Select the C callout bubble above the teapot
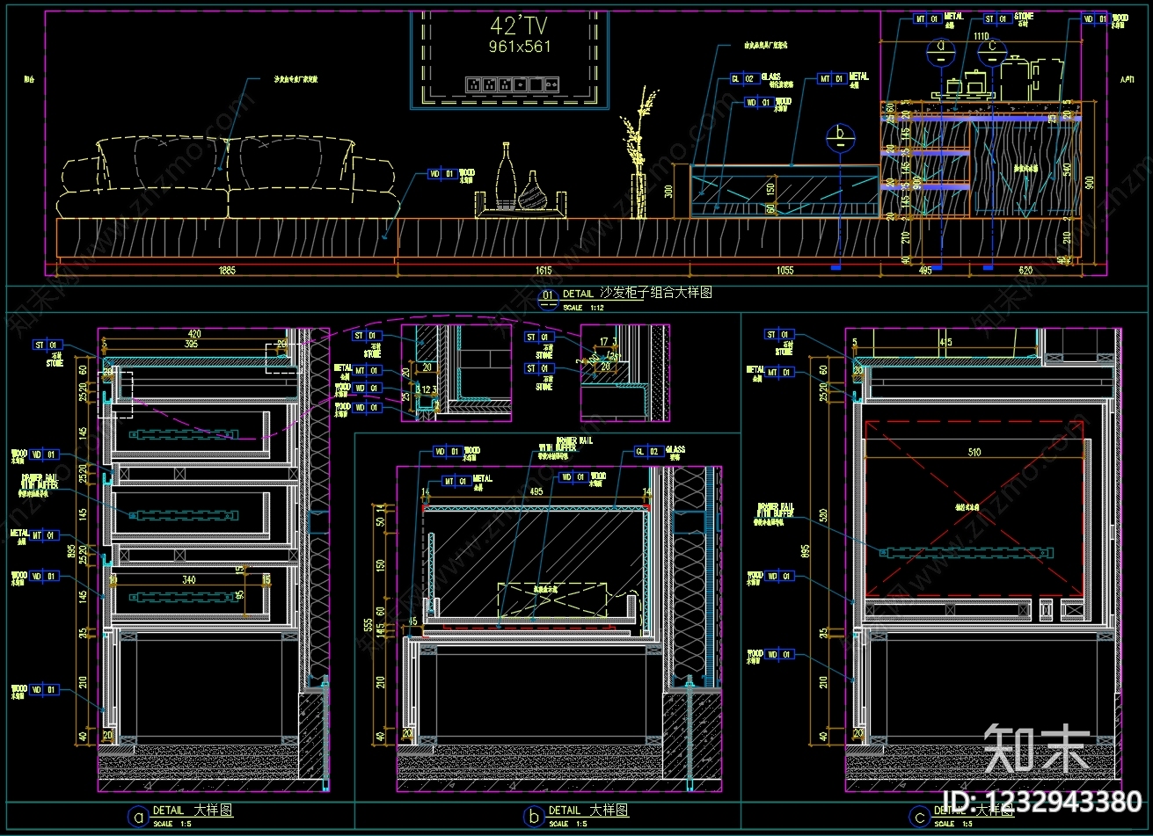Screen dimensions: 1153x836 [x=993, y=47]
